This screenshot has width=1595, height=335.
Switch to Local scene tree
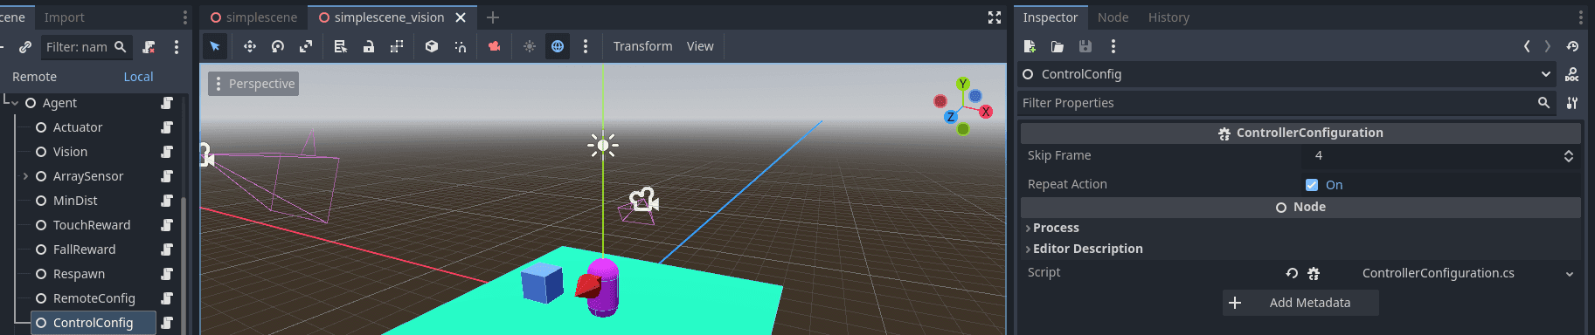tap(138, 77)
